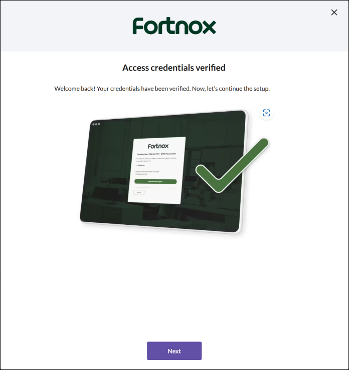The height and width of the screenshot is (370, 349).
Task: Click the 'Welcome back!' message text
Action: (x=75, y=89)
